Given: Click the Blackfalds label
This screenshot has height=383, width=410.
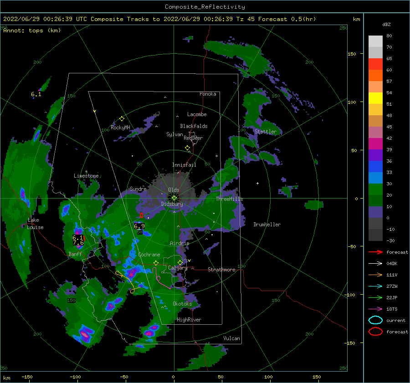Looking at the screenshot, I should click(194, 126).
